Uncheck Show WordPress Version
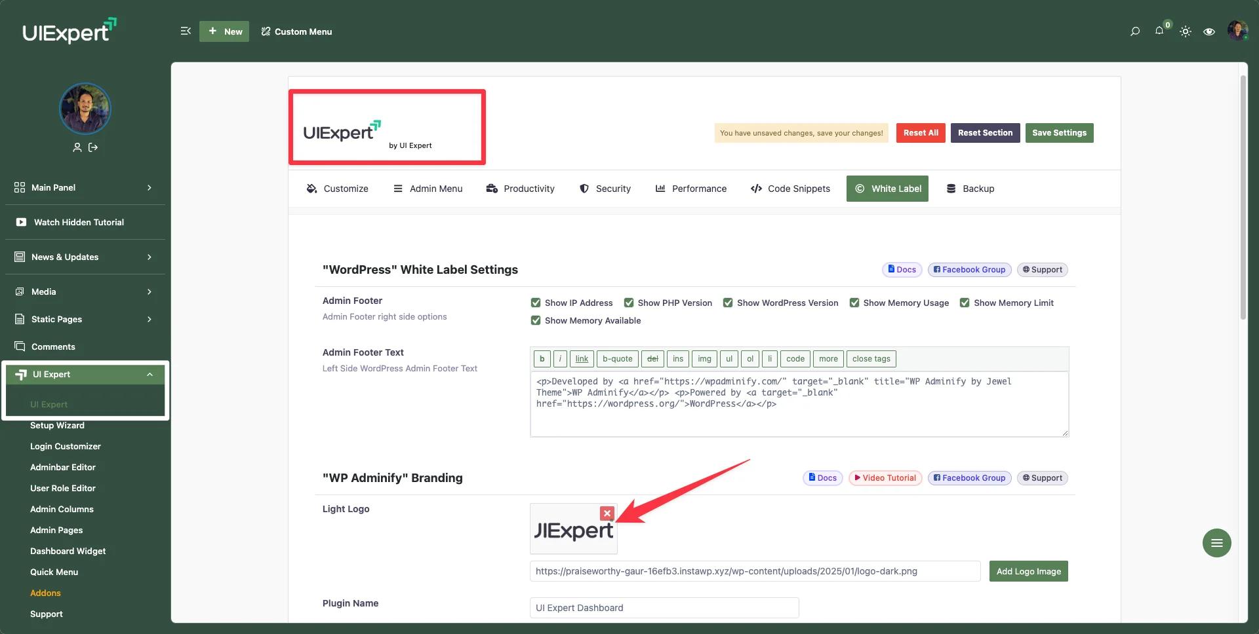Screen dimensions: 1259x634 click(x=728, y=303)
